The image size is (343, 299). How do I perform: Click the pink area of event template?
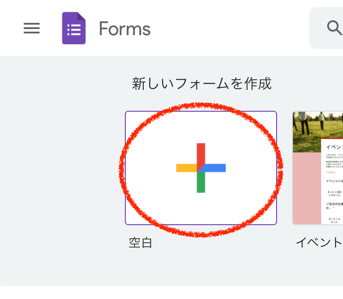click(306, 189)
